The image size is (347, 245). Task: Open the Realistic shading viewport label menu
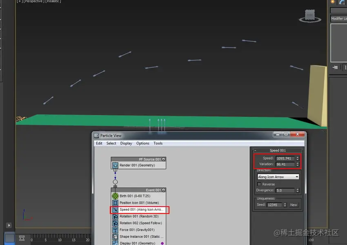tap(53, 1)
